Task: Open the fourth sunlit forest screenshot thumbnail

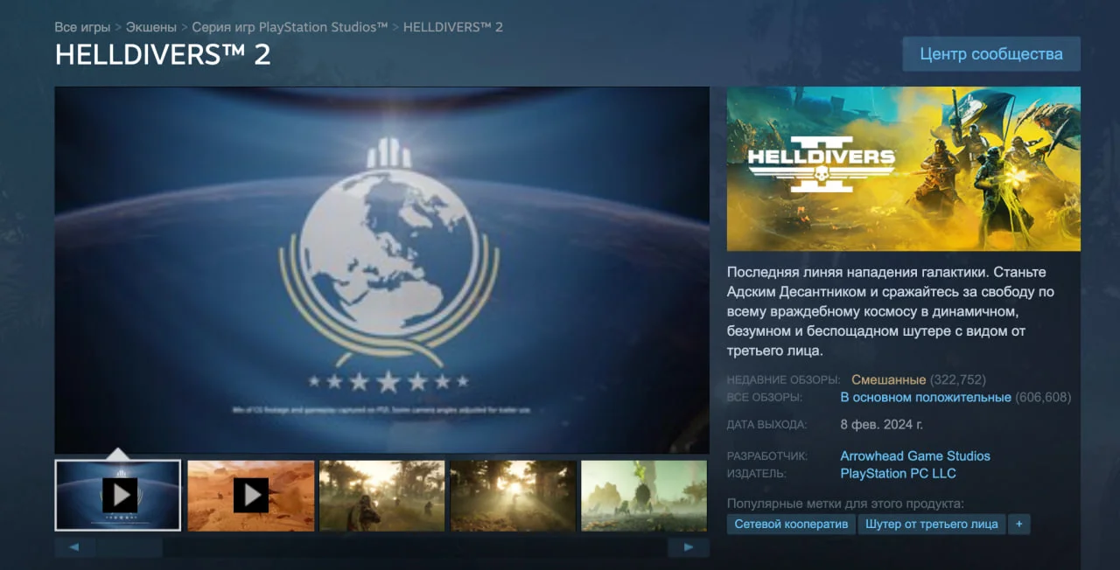Action: click(x=513, y=496)
